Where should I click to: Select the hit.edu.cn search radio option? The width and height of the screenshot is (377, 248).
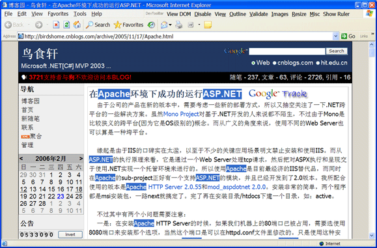tap(318, 63)
